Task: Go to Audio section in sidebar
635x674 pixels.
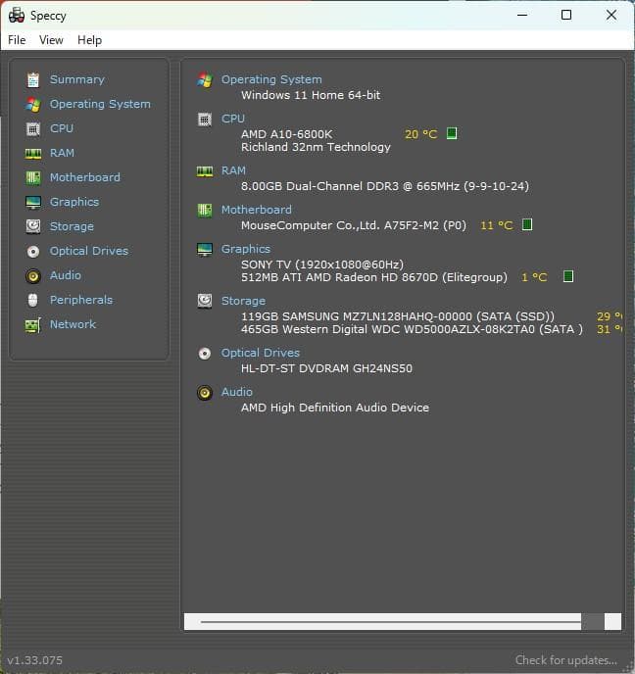Action: [x=66, y=275]
